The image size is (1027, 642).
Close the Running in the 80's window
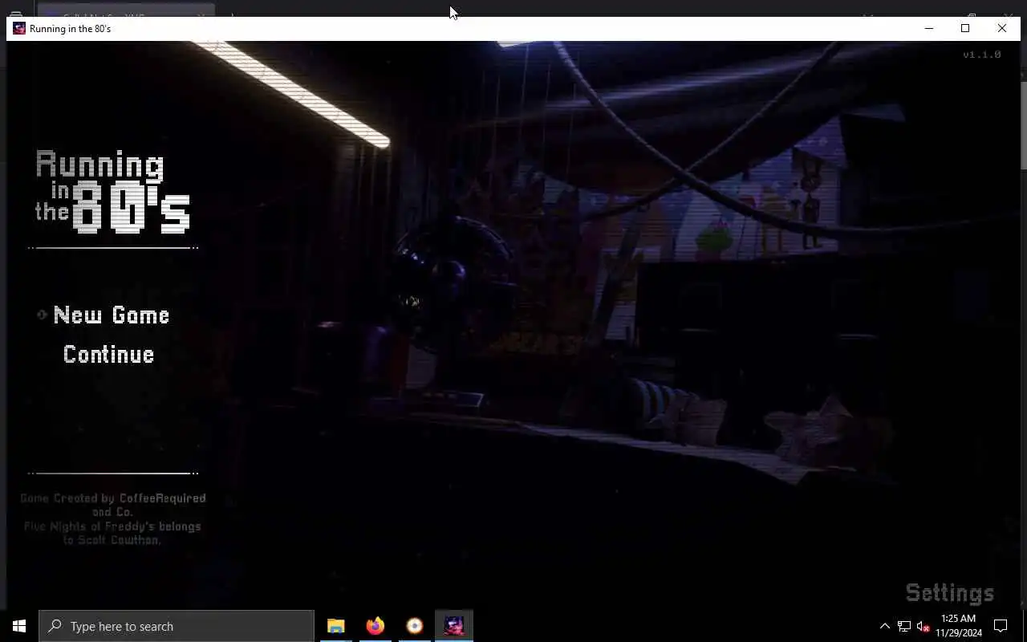[x=1002, y=28]
